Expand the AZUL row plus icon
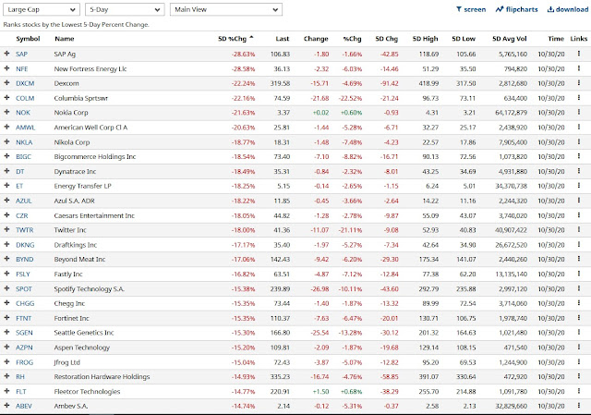 6,201
